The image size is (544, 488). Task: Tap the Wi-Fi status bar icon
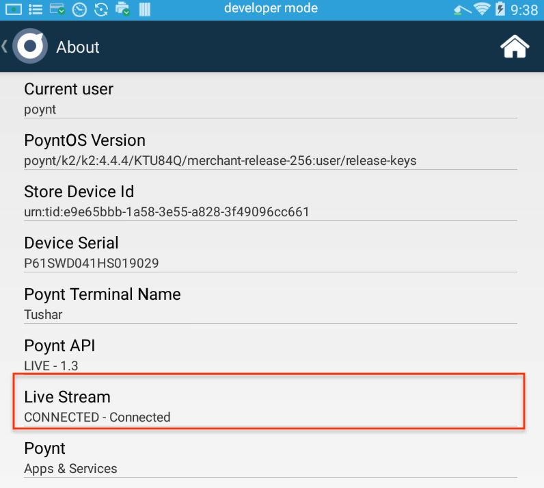(482, 9)
